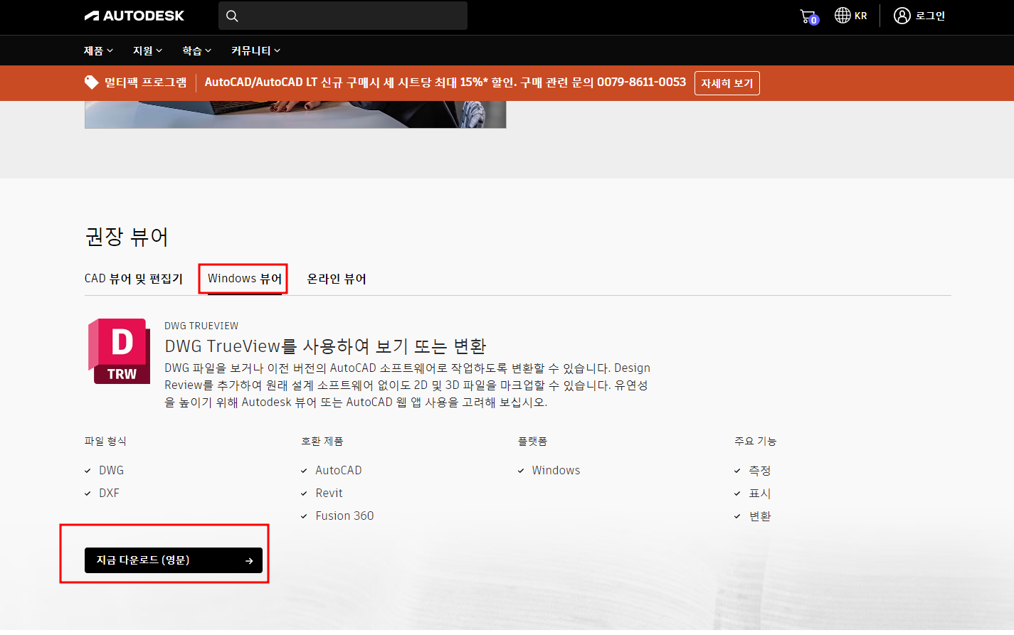Click the laptop image thumbnail at top

click(295, 114)
